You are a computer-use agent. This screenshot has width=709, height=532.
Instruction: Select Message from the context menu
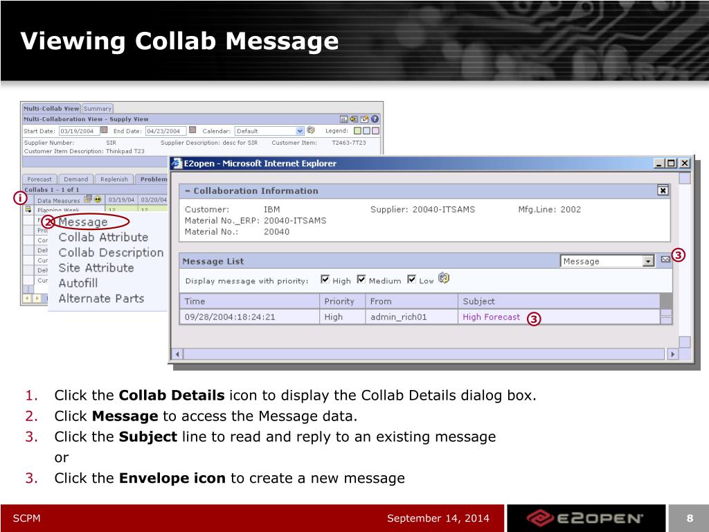83,222
